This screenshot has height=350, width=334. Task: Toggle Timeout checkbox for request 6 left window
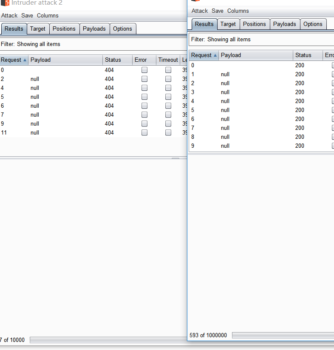click(168, 106)
